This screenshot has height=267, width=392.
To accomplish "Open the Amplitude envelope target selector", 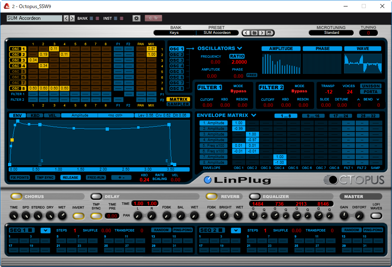I will click(x=79, y=115).
